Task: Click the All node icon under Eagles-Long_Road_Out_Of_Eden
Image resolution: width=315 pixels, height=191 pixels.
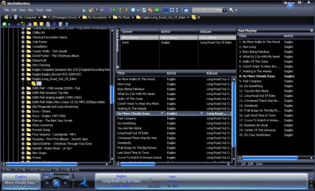Action: 33,84
